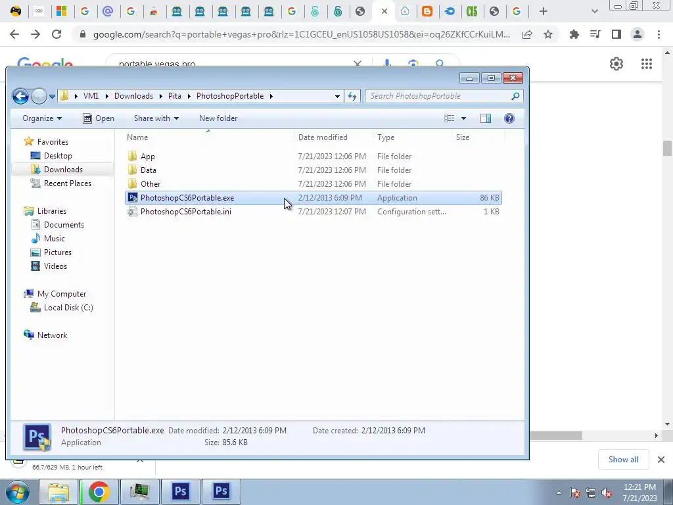Show hidden system tray icons

point(559,493)
